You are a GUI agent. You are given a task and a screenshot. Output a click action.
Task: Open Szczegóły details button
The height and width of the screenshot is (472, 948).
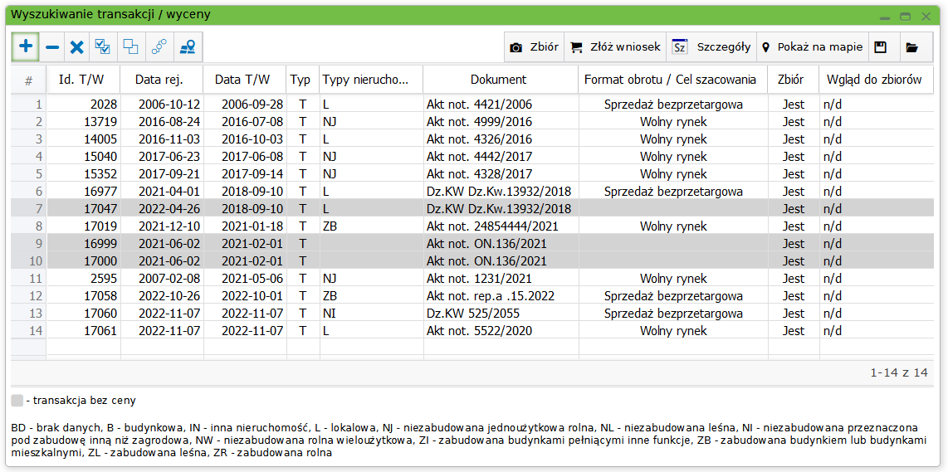[x=711, y=47]
